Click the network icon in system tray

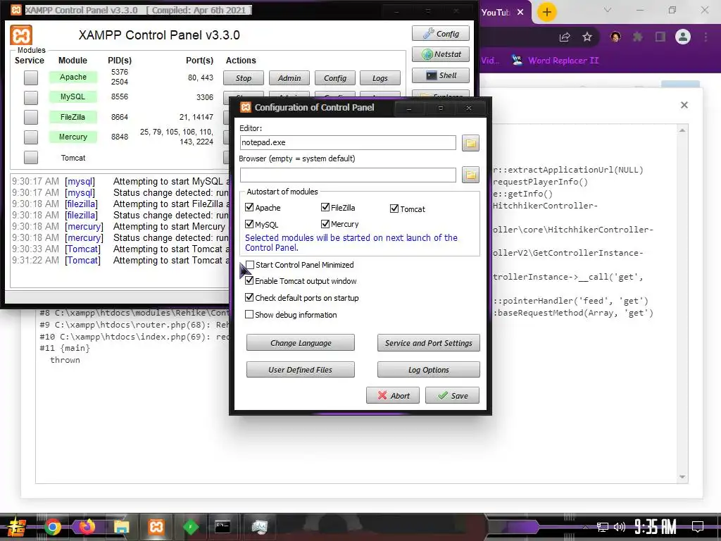[x=603, y=527]
